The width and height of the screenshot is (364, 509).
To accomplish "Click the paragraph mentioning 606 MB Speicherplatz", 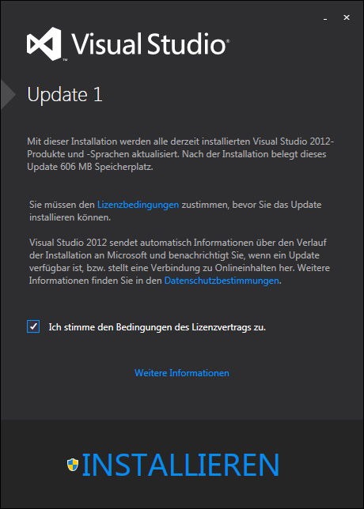I will pos(180,154).
